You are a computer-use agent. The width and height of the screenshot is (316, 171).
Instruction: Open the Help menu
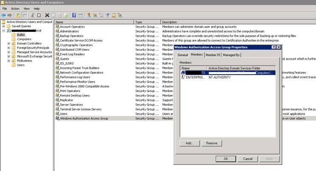[36, 8]
